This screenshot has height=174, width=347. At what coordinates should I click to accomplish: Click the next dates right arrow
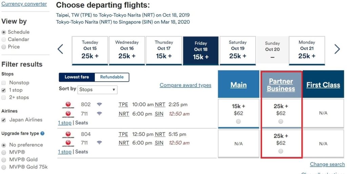pyautogui.click(x=337, y=49)
